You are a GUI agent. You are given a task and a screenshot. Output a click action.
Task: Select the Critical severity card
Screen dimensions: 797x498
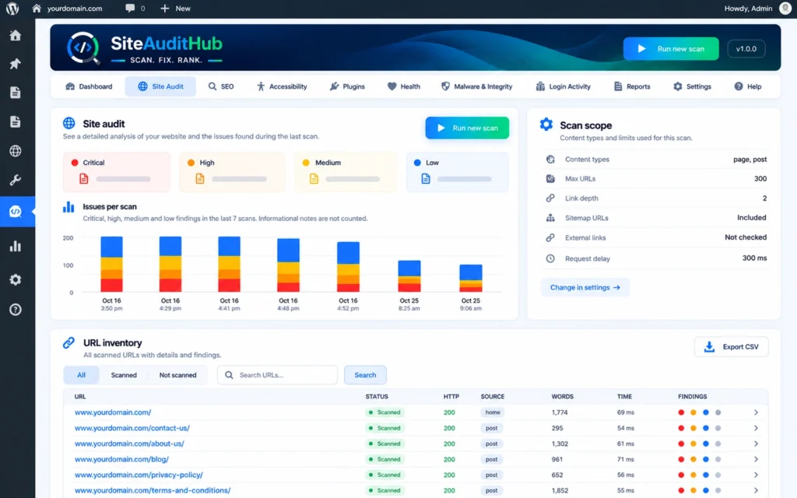(x=117, y=172)
